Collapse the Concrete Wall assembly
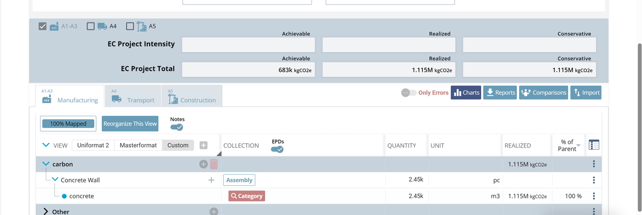This screenshot has height=215, width=642. tap(55, 180)
